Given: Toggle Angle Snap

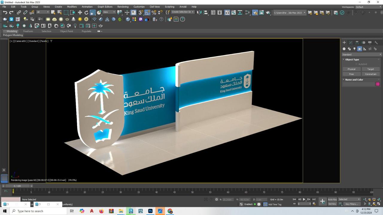Looking at the screenshot, I should (x=148, y=13).
